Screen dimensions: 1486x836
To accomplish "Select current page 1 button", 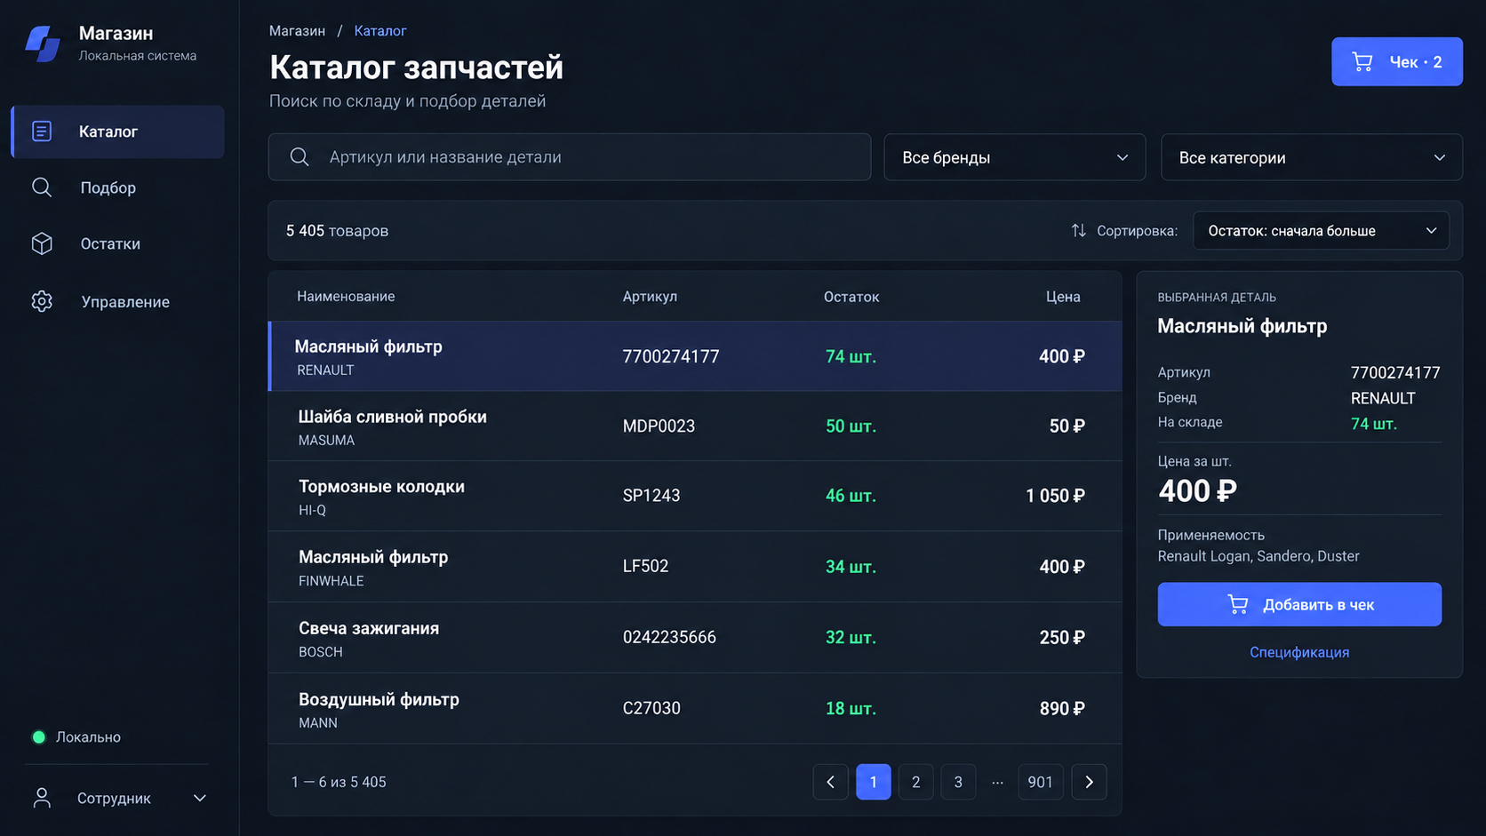I will click(x=873, y=782).
